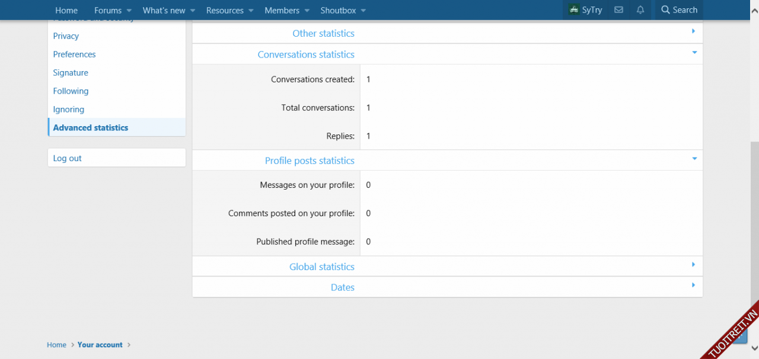The height and width of the screenshot is (359, 759).
Task: Select Advanced statistics in sidebar
Action: tap(91, 127)
